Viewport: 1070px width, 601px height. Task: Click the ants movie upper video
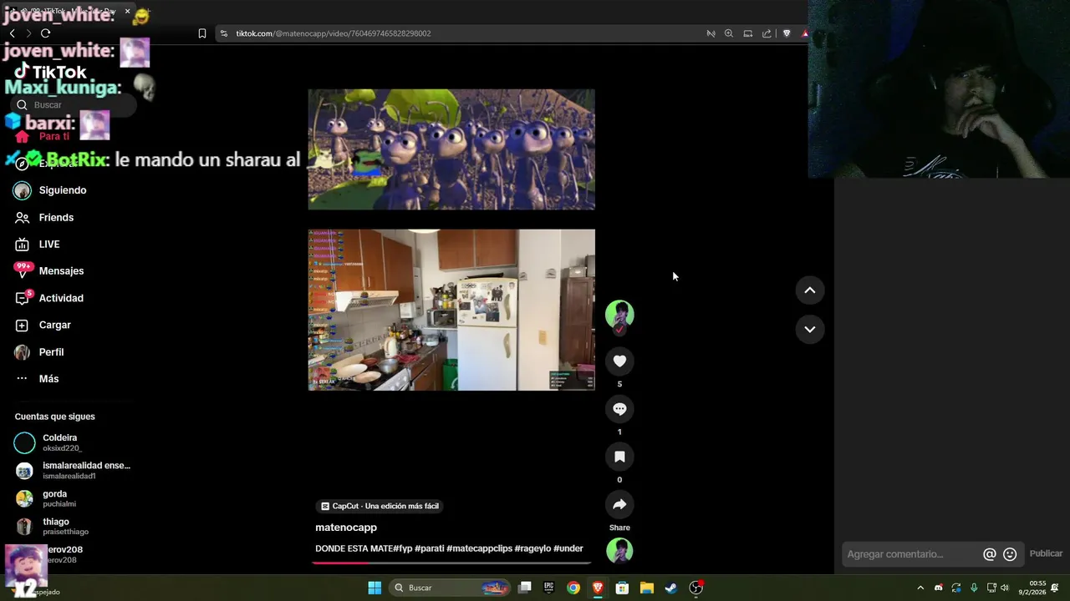[451, 149]
